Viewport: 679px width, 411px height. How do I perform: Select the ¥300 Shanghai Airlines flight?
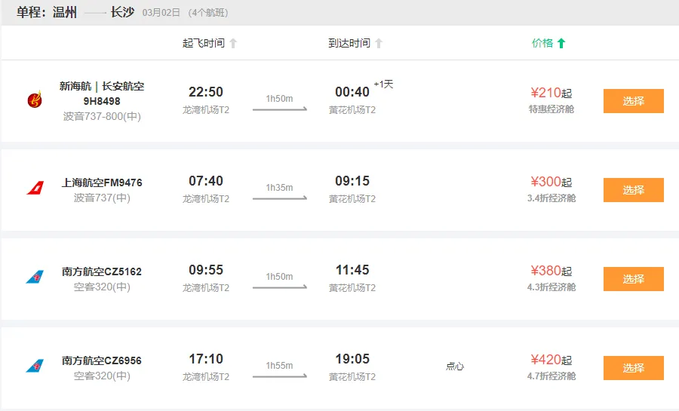coord(633,190)
